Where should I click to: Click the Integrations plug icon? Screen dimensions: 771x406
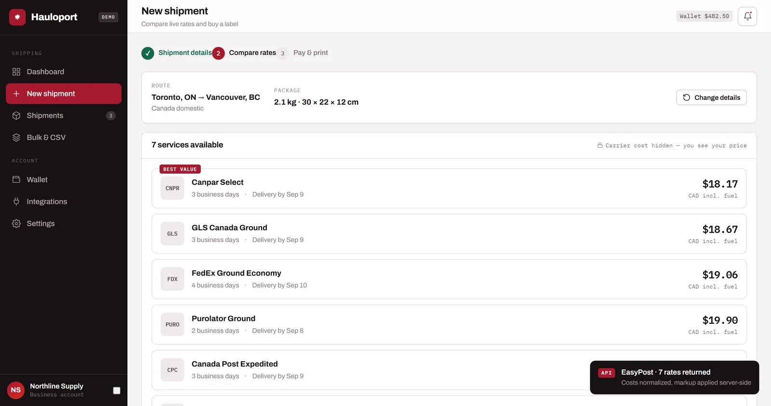(16, 202)
